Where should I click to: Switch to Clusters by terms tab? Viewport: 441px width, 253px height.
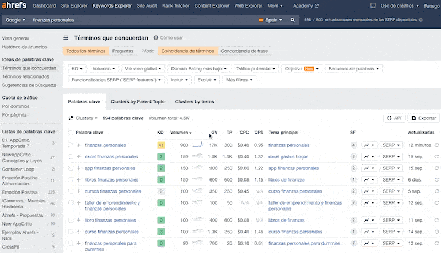pos(195,102)
